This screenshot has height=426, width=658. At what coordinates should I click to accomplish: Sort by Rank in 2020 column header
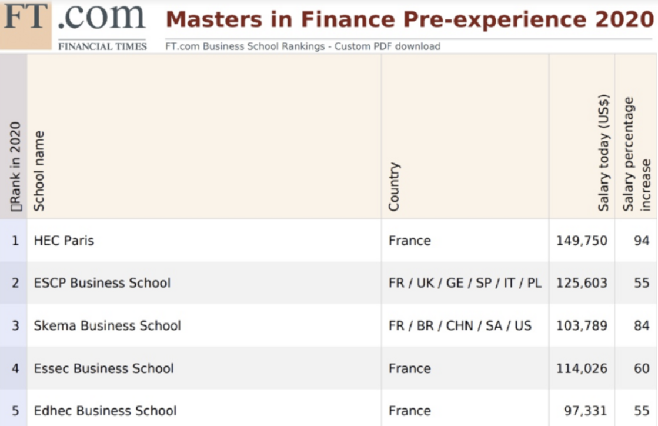tap(15, 166)
